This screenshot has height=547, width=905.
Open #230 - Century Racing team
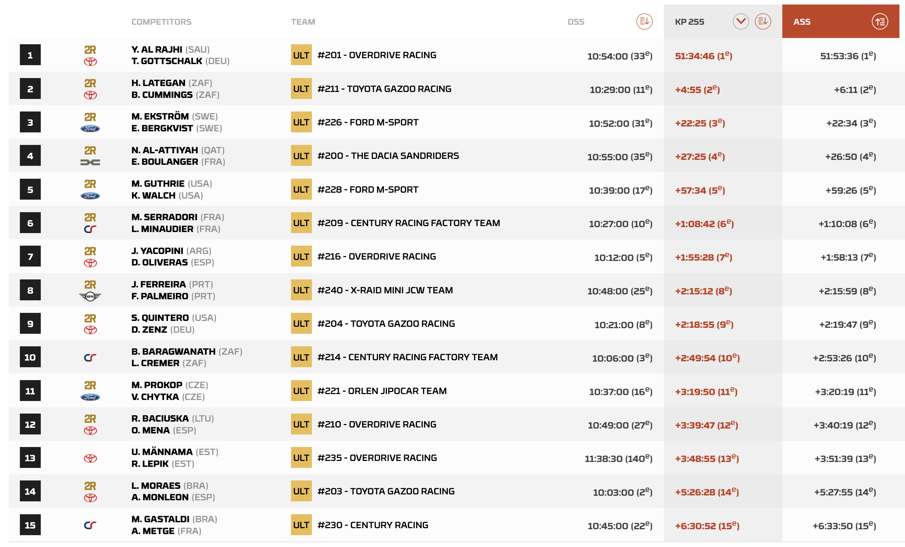click(373, 525)
